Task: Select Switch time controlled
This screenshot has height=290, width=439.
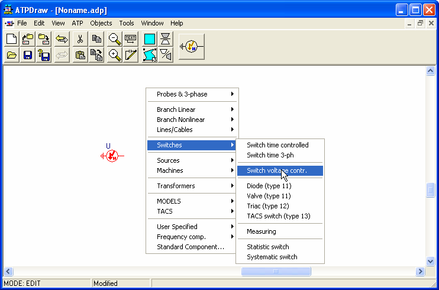Action: point(280,145)
